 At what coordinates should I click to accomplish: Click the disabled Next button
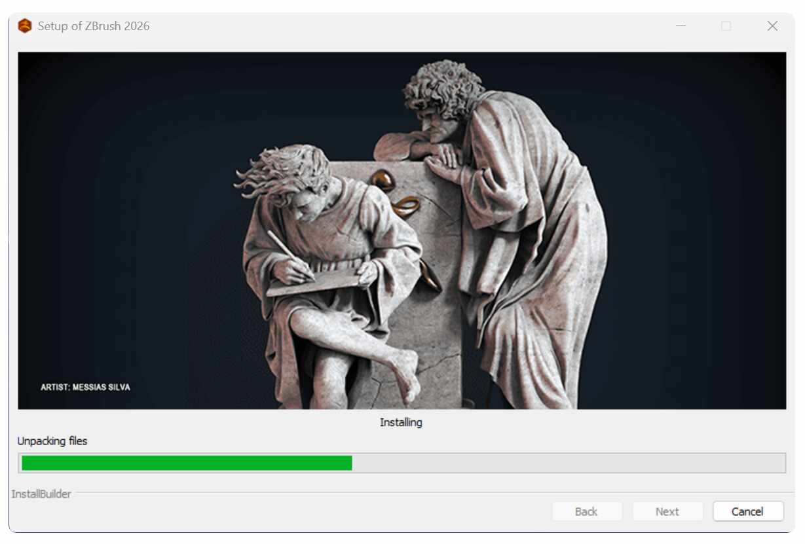[x=667, y=511]
